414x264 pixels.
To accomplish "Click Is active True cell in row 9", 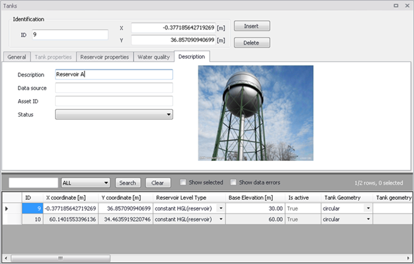I will 303,209.
